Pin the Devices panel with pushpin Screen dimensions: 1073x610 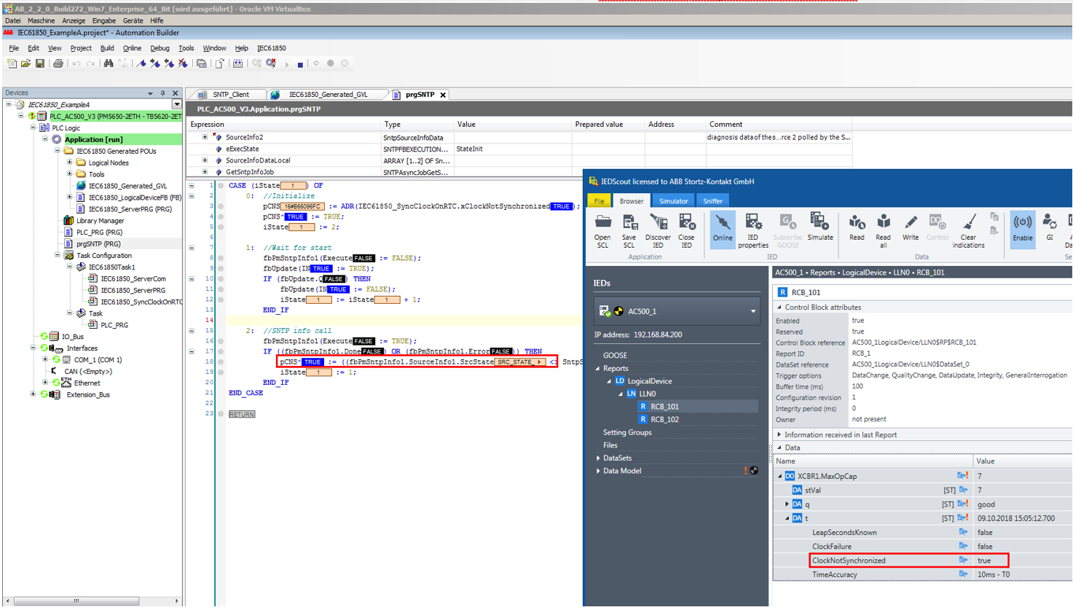pos(162,93)
